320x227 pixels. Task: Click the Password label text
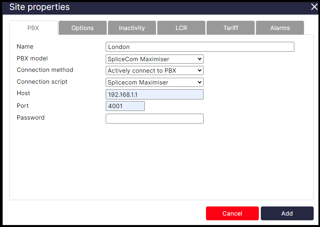click(31, 118)
